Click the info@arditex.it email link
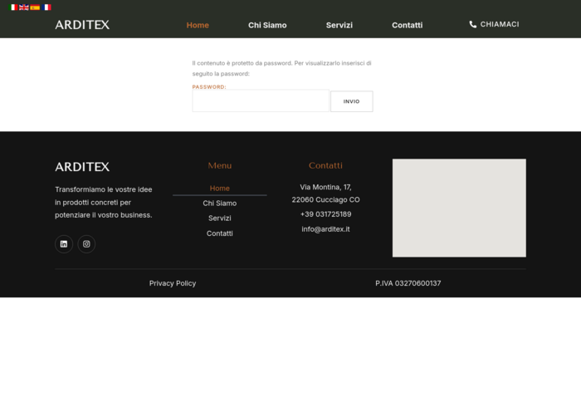Viewport: 581px width, 407px height. pyautogui.click(x=325, y=229)
